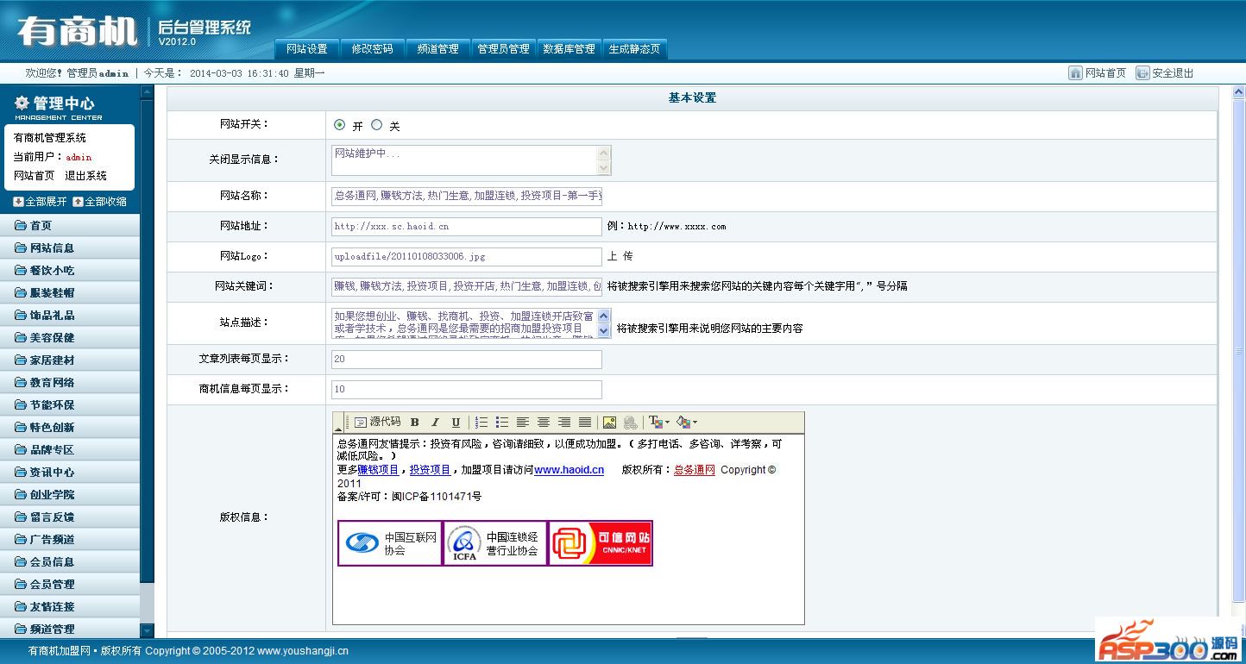This screenshot has height=664, width=1246.
Task: Click the sidebar scrollbar's up arrow
Action: coord(147,91)
